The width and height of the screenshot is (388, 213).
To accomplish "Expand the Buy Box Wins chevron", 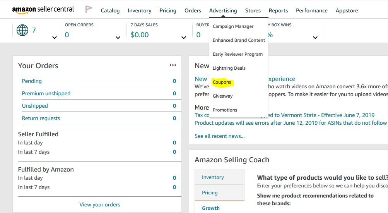I will (315, 38).
